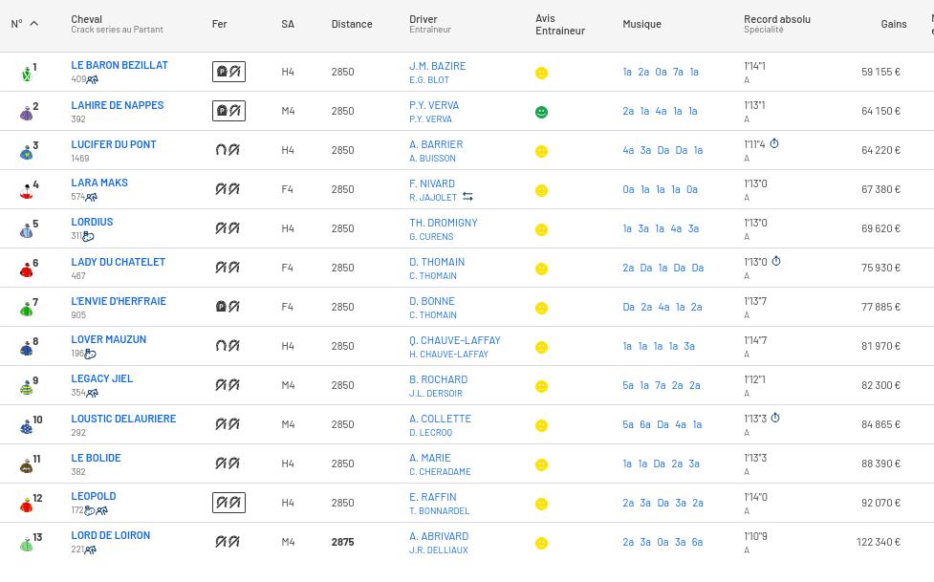934x582 pixels.
Task: Click the yellow smiley for Lord de Loiron
Action: pos(541,543)
